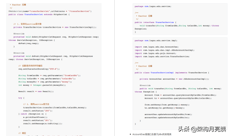Click the comment '// 2. 调用service层方法'
The image size is (230, 136).
[x=36, y=104]
